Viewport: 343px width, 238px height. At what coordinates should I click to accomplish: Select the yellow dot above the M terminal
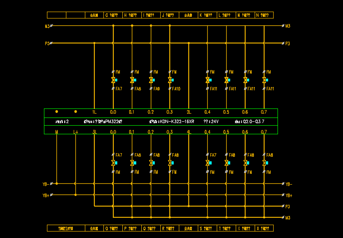click(x=56, y=111)
